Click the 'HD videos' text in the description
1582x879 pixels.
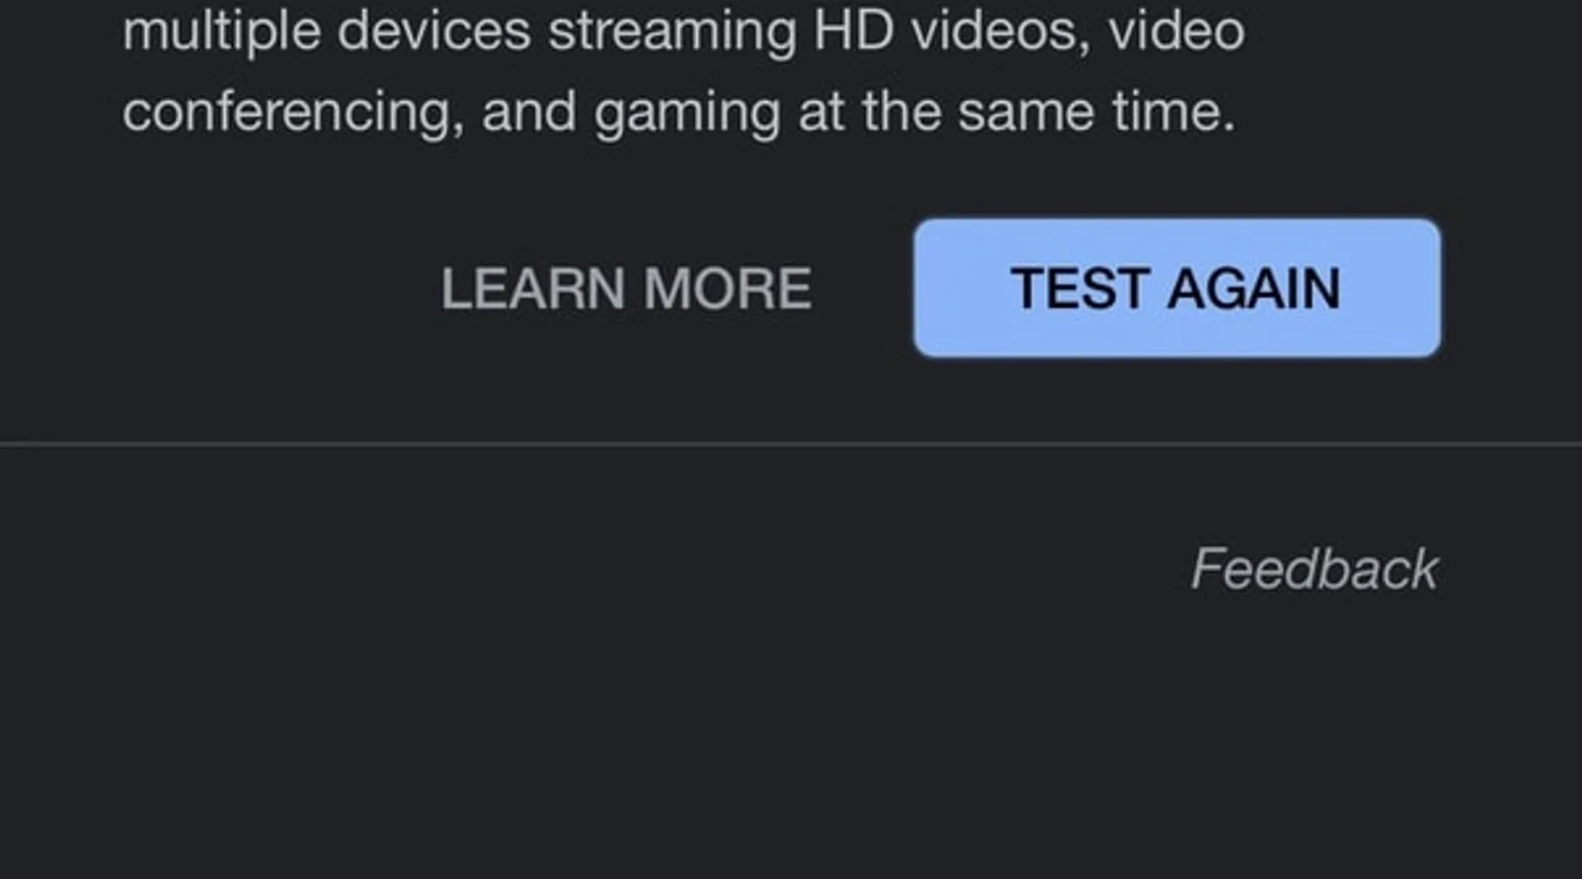pyautogui.click(x=952, y=30)
